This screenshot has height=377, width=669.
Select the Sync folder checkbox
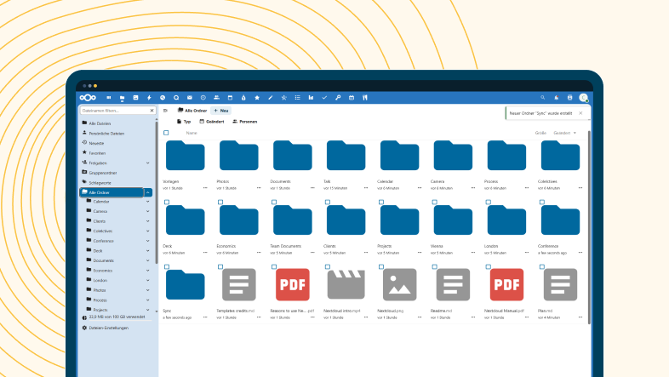tap(167, 265)
